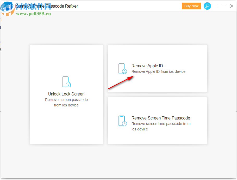This screenshot has height=180, width=237.
Task: Select the phone-with-clock icon for Remove Screen Time Passcode
Action: point(122,121)
